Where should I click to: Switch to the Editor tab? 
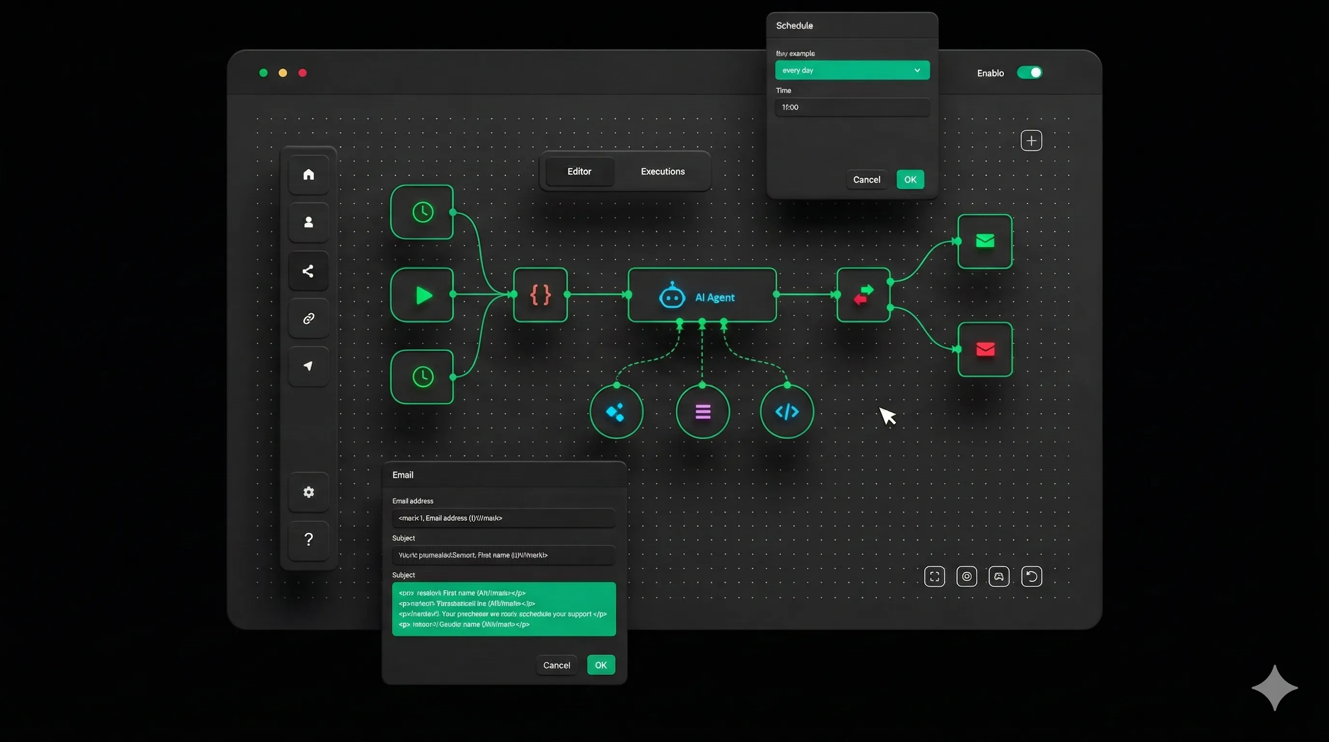pos(579,171)
